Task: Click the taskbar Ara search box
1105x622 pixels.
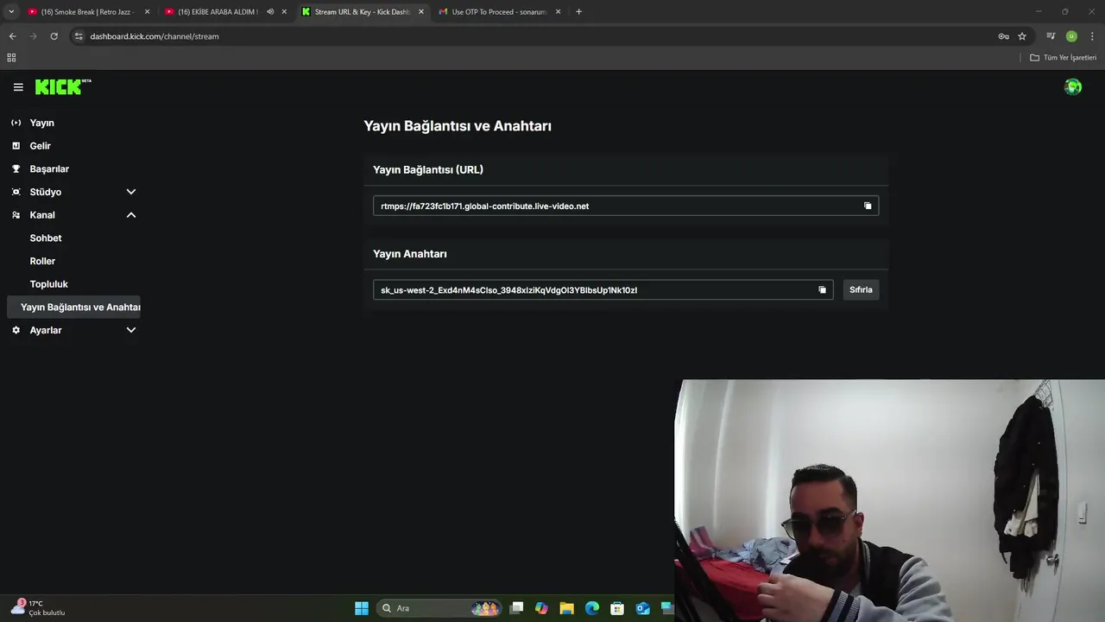Action: click(440, 608)
